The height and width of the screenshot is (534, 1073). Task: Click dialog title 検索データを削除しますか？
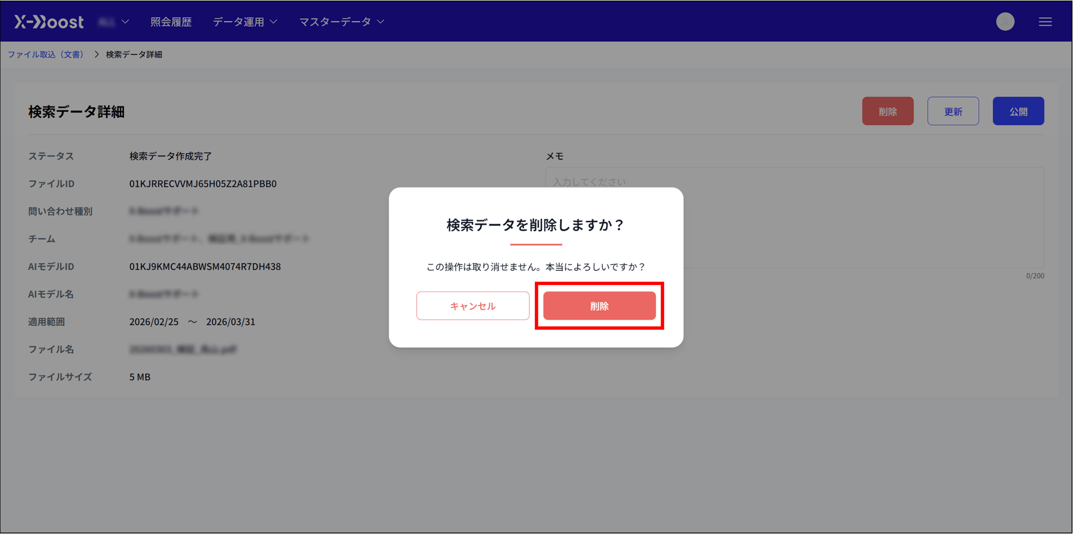click(x=536, y=225)
